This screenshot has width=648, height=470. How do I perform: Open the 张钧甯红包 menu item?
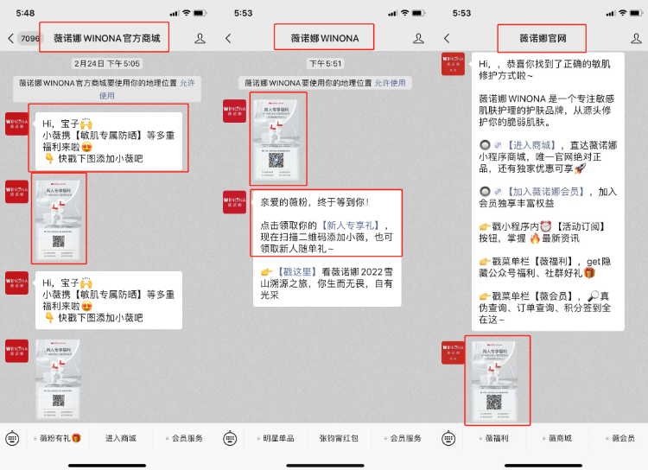(x=337, y=438)
